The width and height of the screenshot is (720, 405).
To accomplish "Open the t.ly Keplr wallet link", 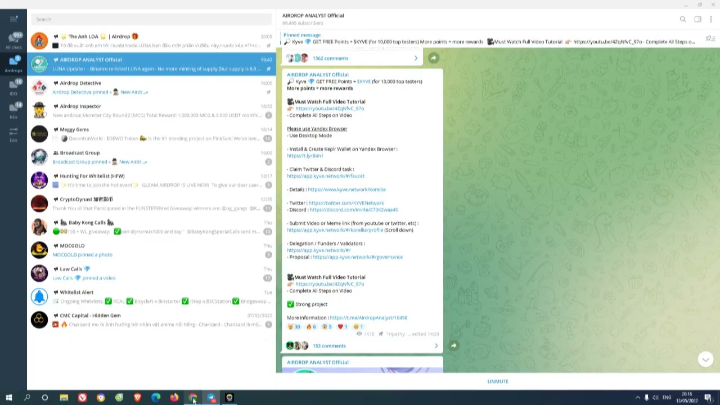I will pyautogui.click(x=305, y=156).
